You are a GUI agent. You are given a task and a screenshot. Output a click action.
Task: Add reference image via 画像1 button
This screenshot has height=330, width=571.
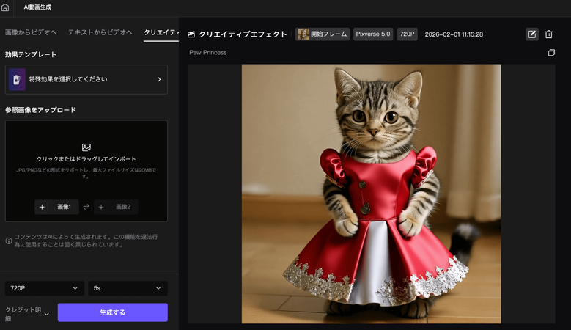(56, 207)
